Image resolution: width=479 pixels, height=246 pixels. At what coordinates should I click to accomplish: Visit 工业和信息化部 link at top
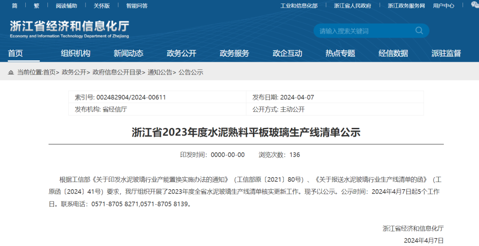coord(299,6)
